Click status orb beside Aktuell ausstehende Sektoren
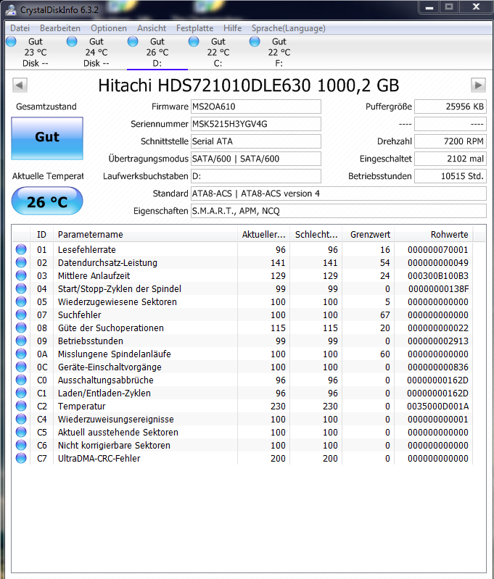 coord(21,432)
